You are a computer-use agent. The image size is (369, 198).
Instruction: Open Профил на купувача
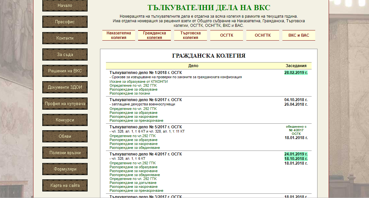click(x=65, y=103)
